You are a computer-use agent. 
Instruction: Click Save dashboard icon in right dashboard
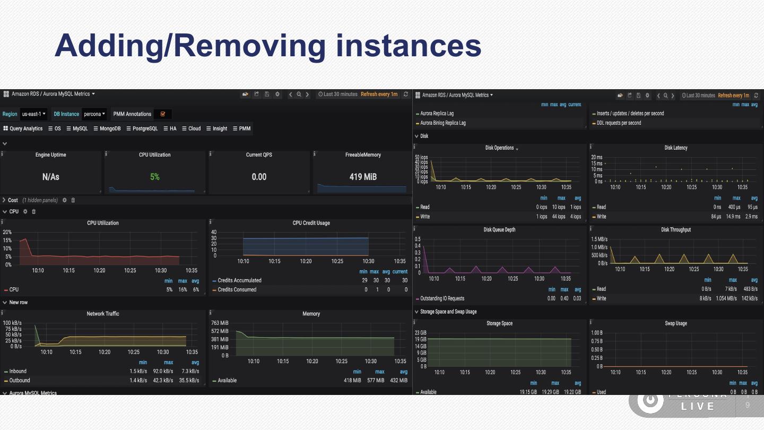(639, 96)
